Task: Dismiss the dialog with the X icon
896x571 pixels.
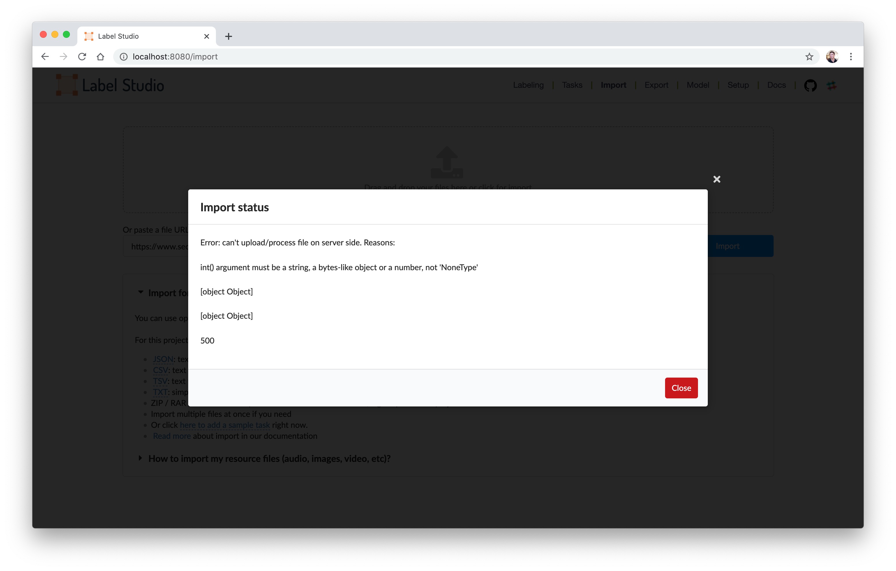Action: coord(717,179)
